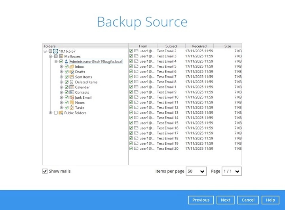Sort by the Subject column header

171,46
